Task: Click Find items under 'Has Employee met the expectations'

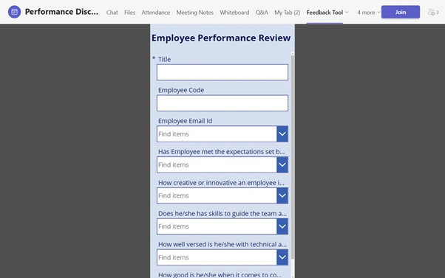Action: click(x=217, y=164)
